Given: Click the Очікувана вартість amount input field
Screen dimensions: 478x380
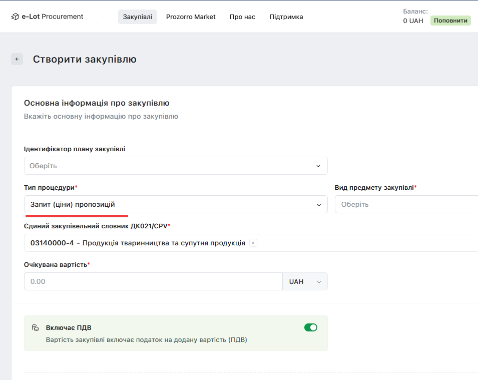Looking at the screenshot, I should point(153,281).
